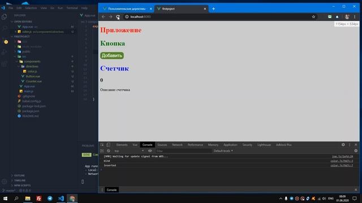Image resolution: width=362 pixels, height=203 pixels.
Task: Open log.js source link in console
Action: click(342, 157)
